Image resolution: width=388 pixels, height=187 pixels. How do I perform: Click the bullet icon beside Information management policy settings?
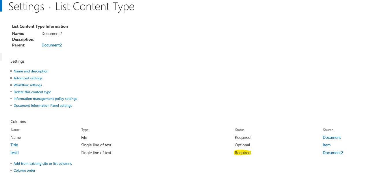(x=11, y=99)
